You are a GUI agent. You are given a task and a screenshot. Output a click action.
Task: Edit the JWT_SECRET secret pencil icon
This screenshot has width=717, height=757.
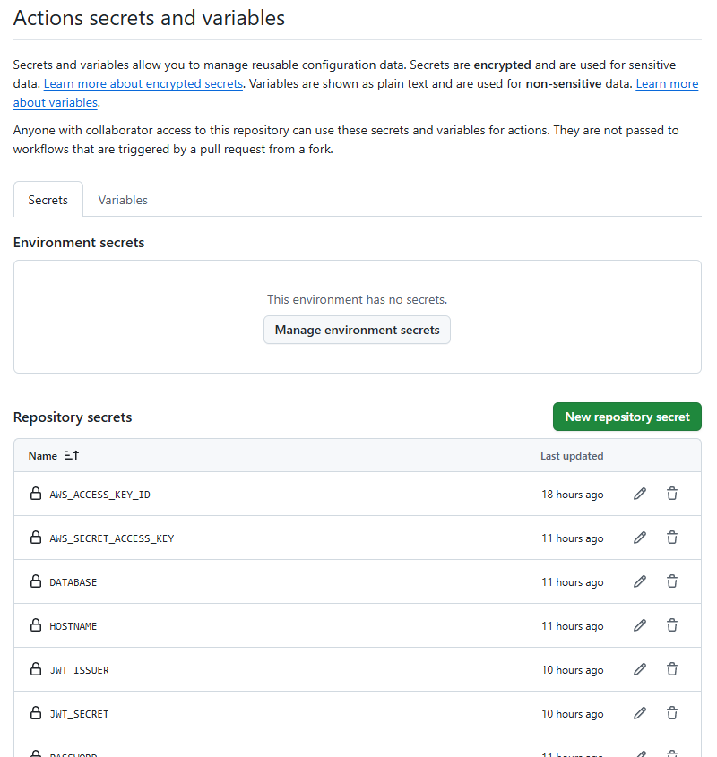[640, 713]
